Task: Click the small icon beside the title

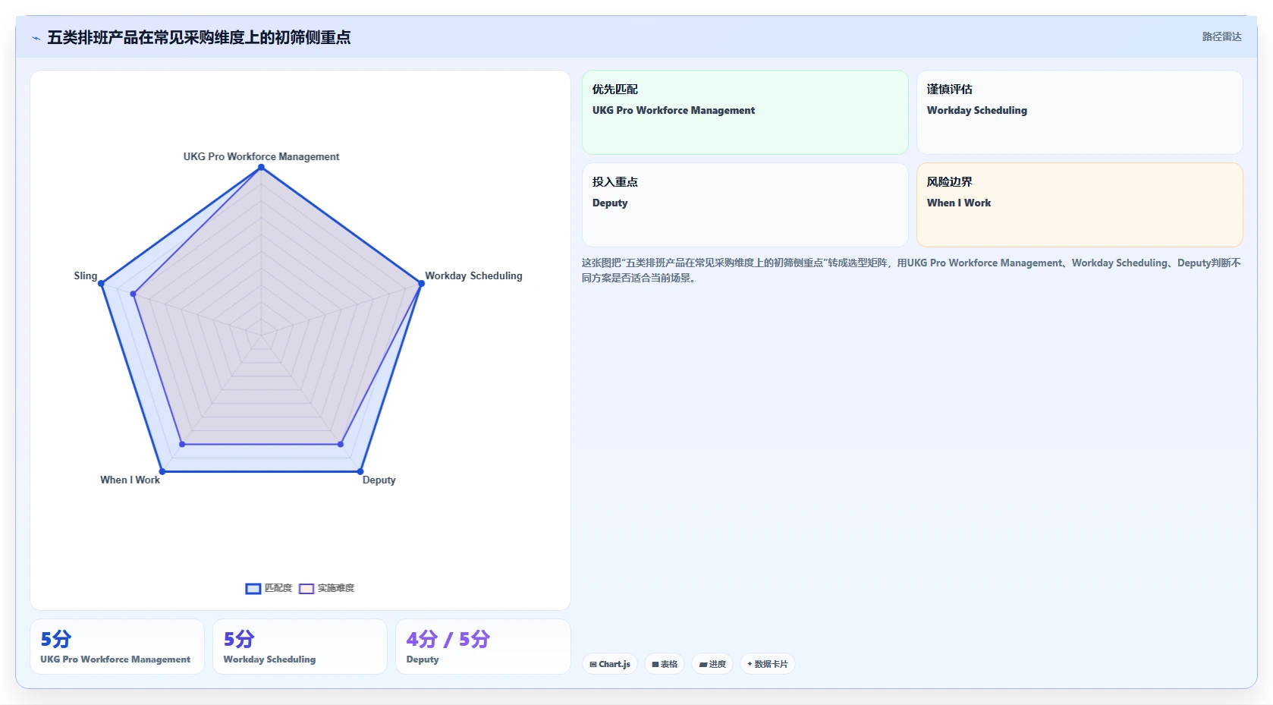Action: 36,38
